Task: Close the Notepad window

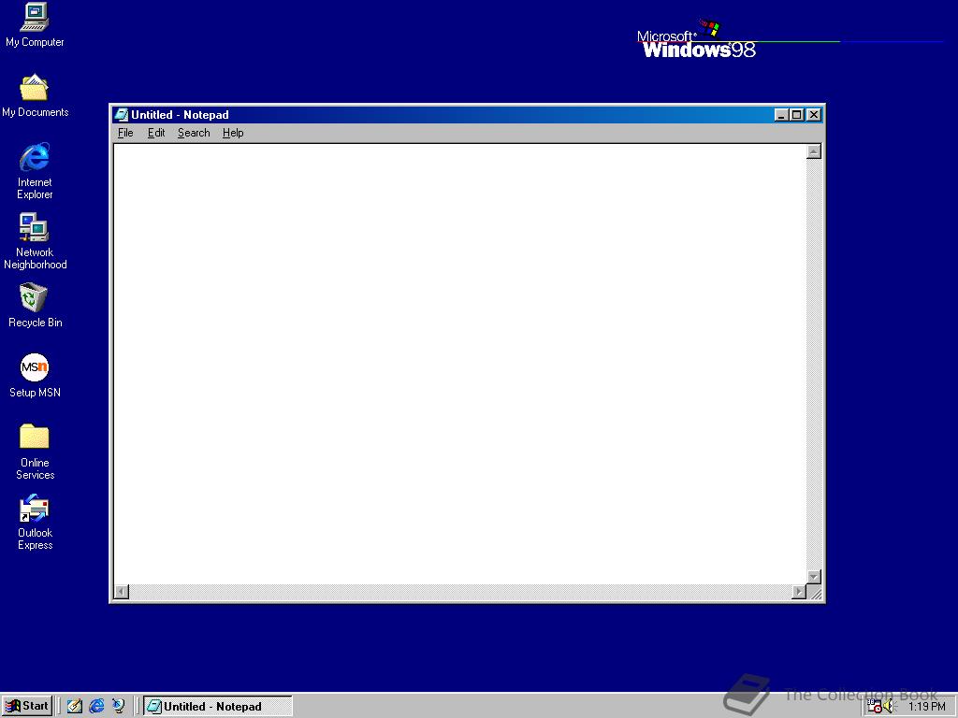Action: 814,115
